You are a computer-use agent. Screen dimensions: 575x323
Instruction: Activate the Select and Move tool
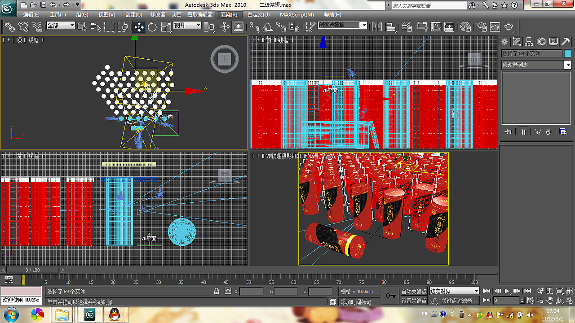pos(139,27)
